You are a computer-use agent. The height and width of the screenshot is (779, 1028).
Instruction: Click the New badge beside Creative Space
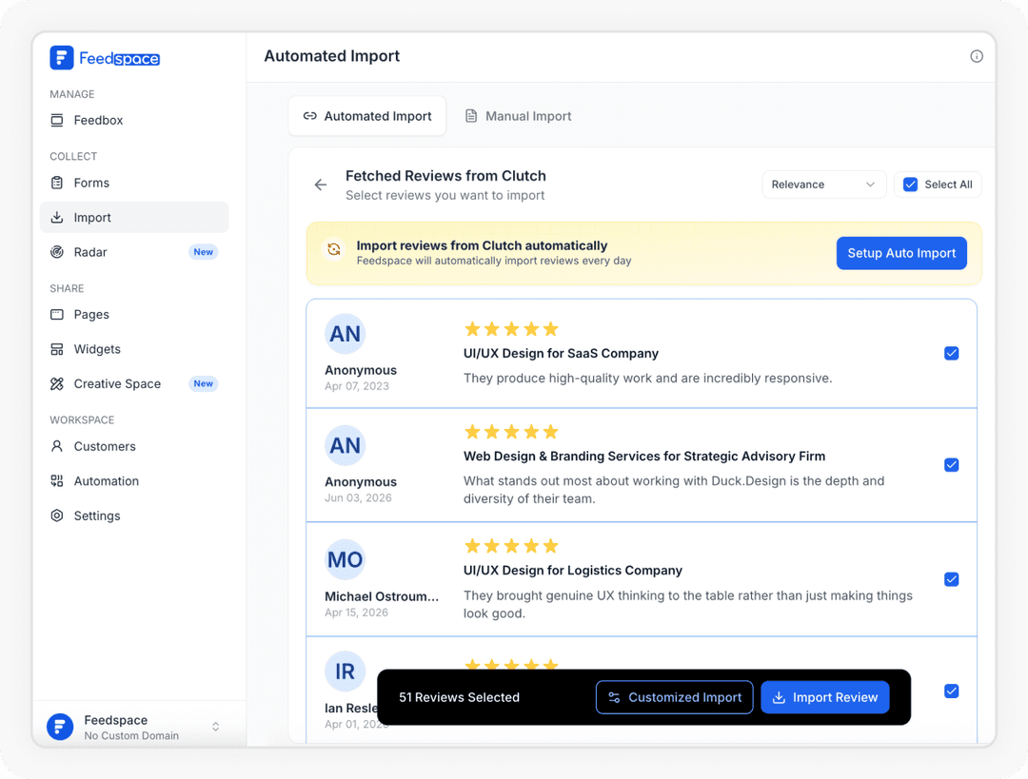pos(204,383)
